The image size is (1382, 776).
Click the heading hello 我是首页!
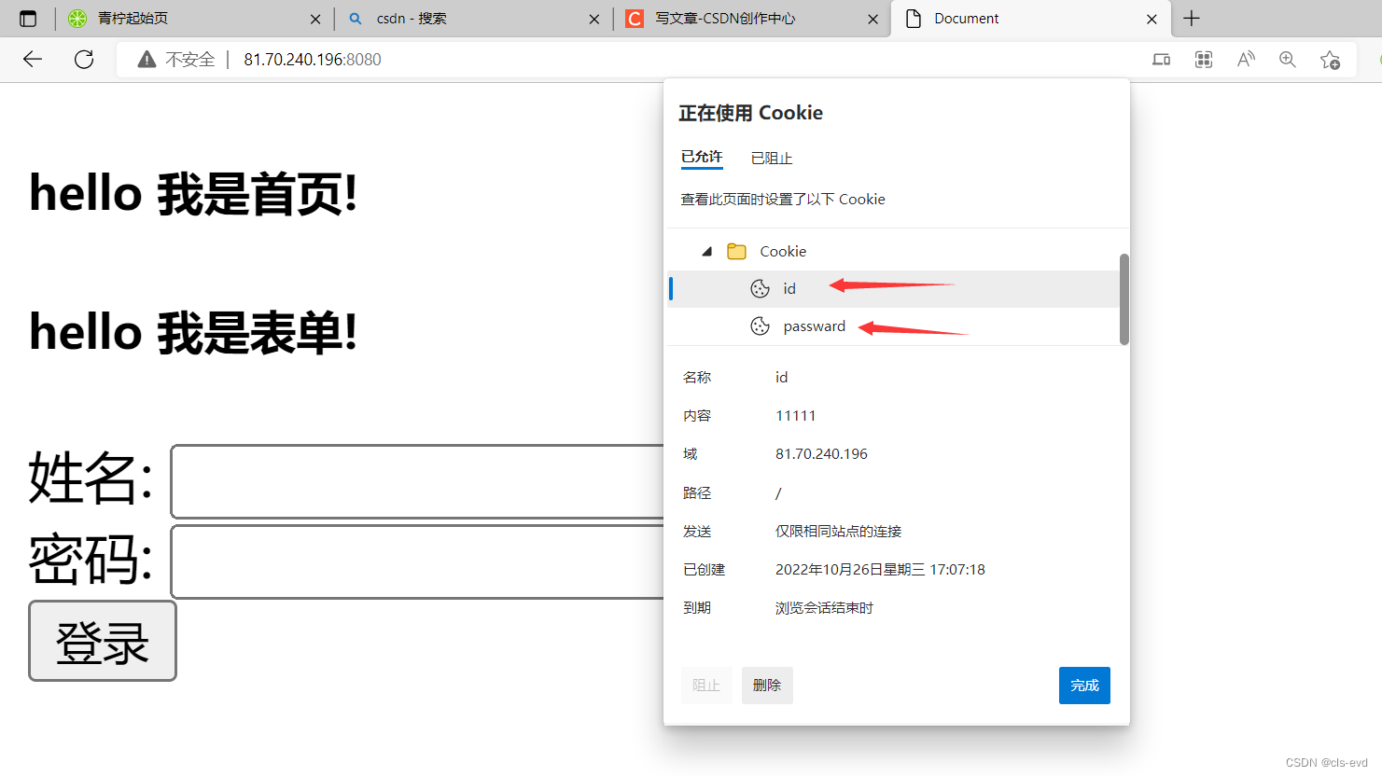click(x=193, y=194)
